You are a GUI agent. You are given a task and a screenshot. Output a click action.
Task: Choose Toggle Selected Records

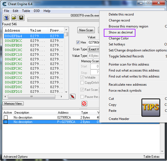pos(126,56)
